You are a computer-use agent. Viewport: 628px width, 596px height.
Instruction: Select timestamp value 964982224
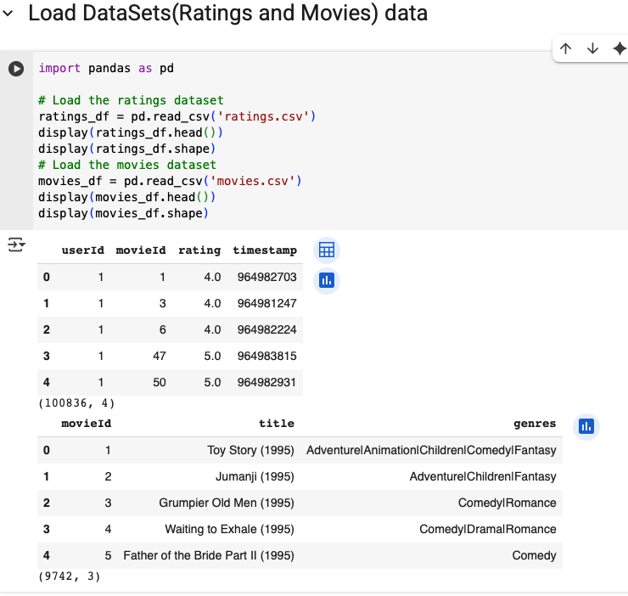[x=266, y=329]
